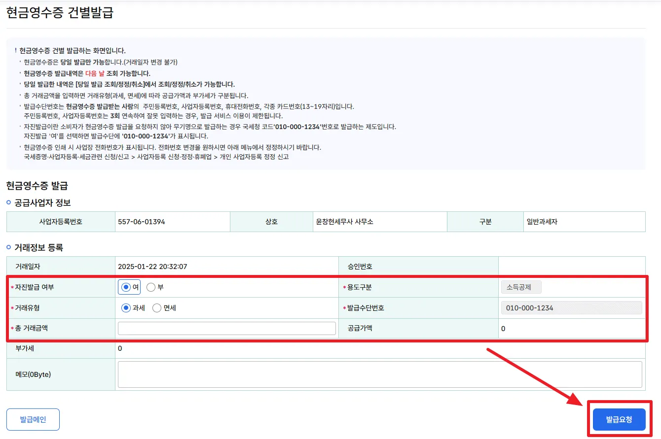Click the 구분 header cell
This screenshot has width=661, height=439.
tap(485, 222)
